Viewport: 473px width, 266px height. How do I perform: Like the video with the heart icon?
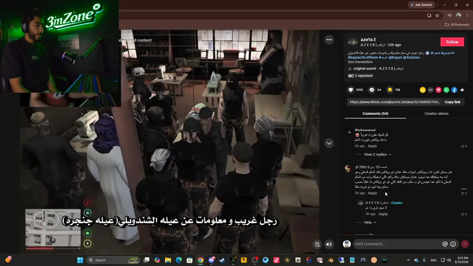pos(351,90)
